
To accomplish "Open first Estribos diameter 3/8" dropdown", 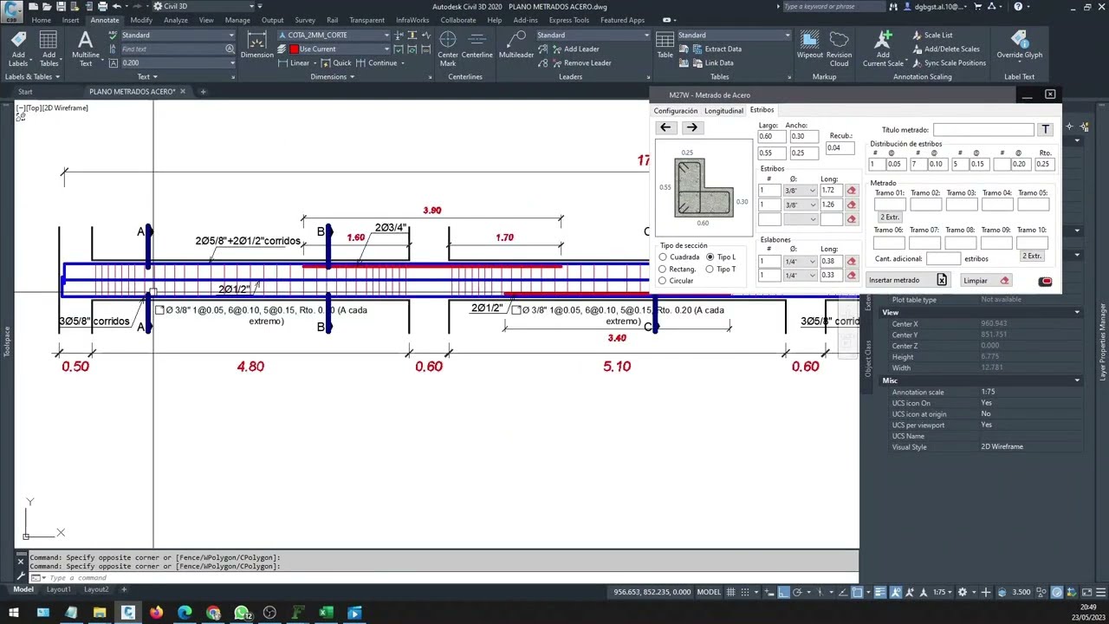I will coord(801,191).
